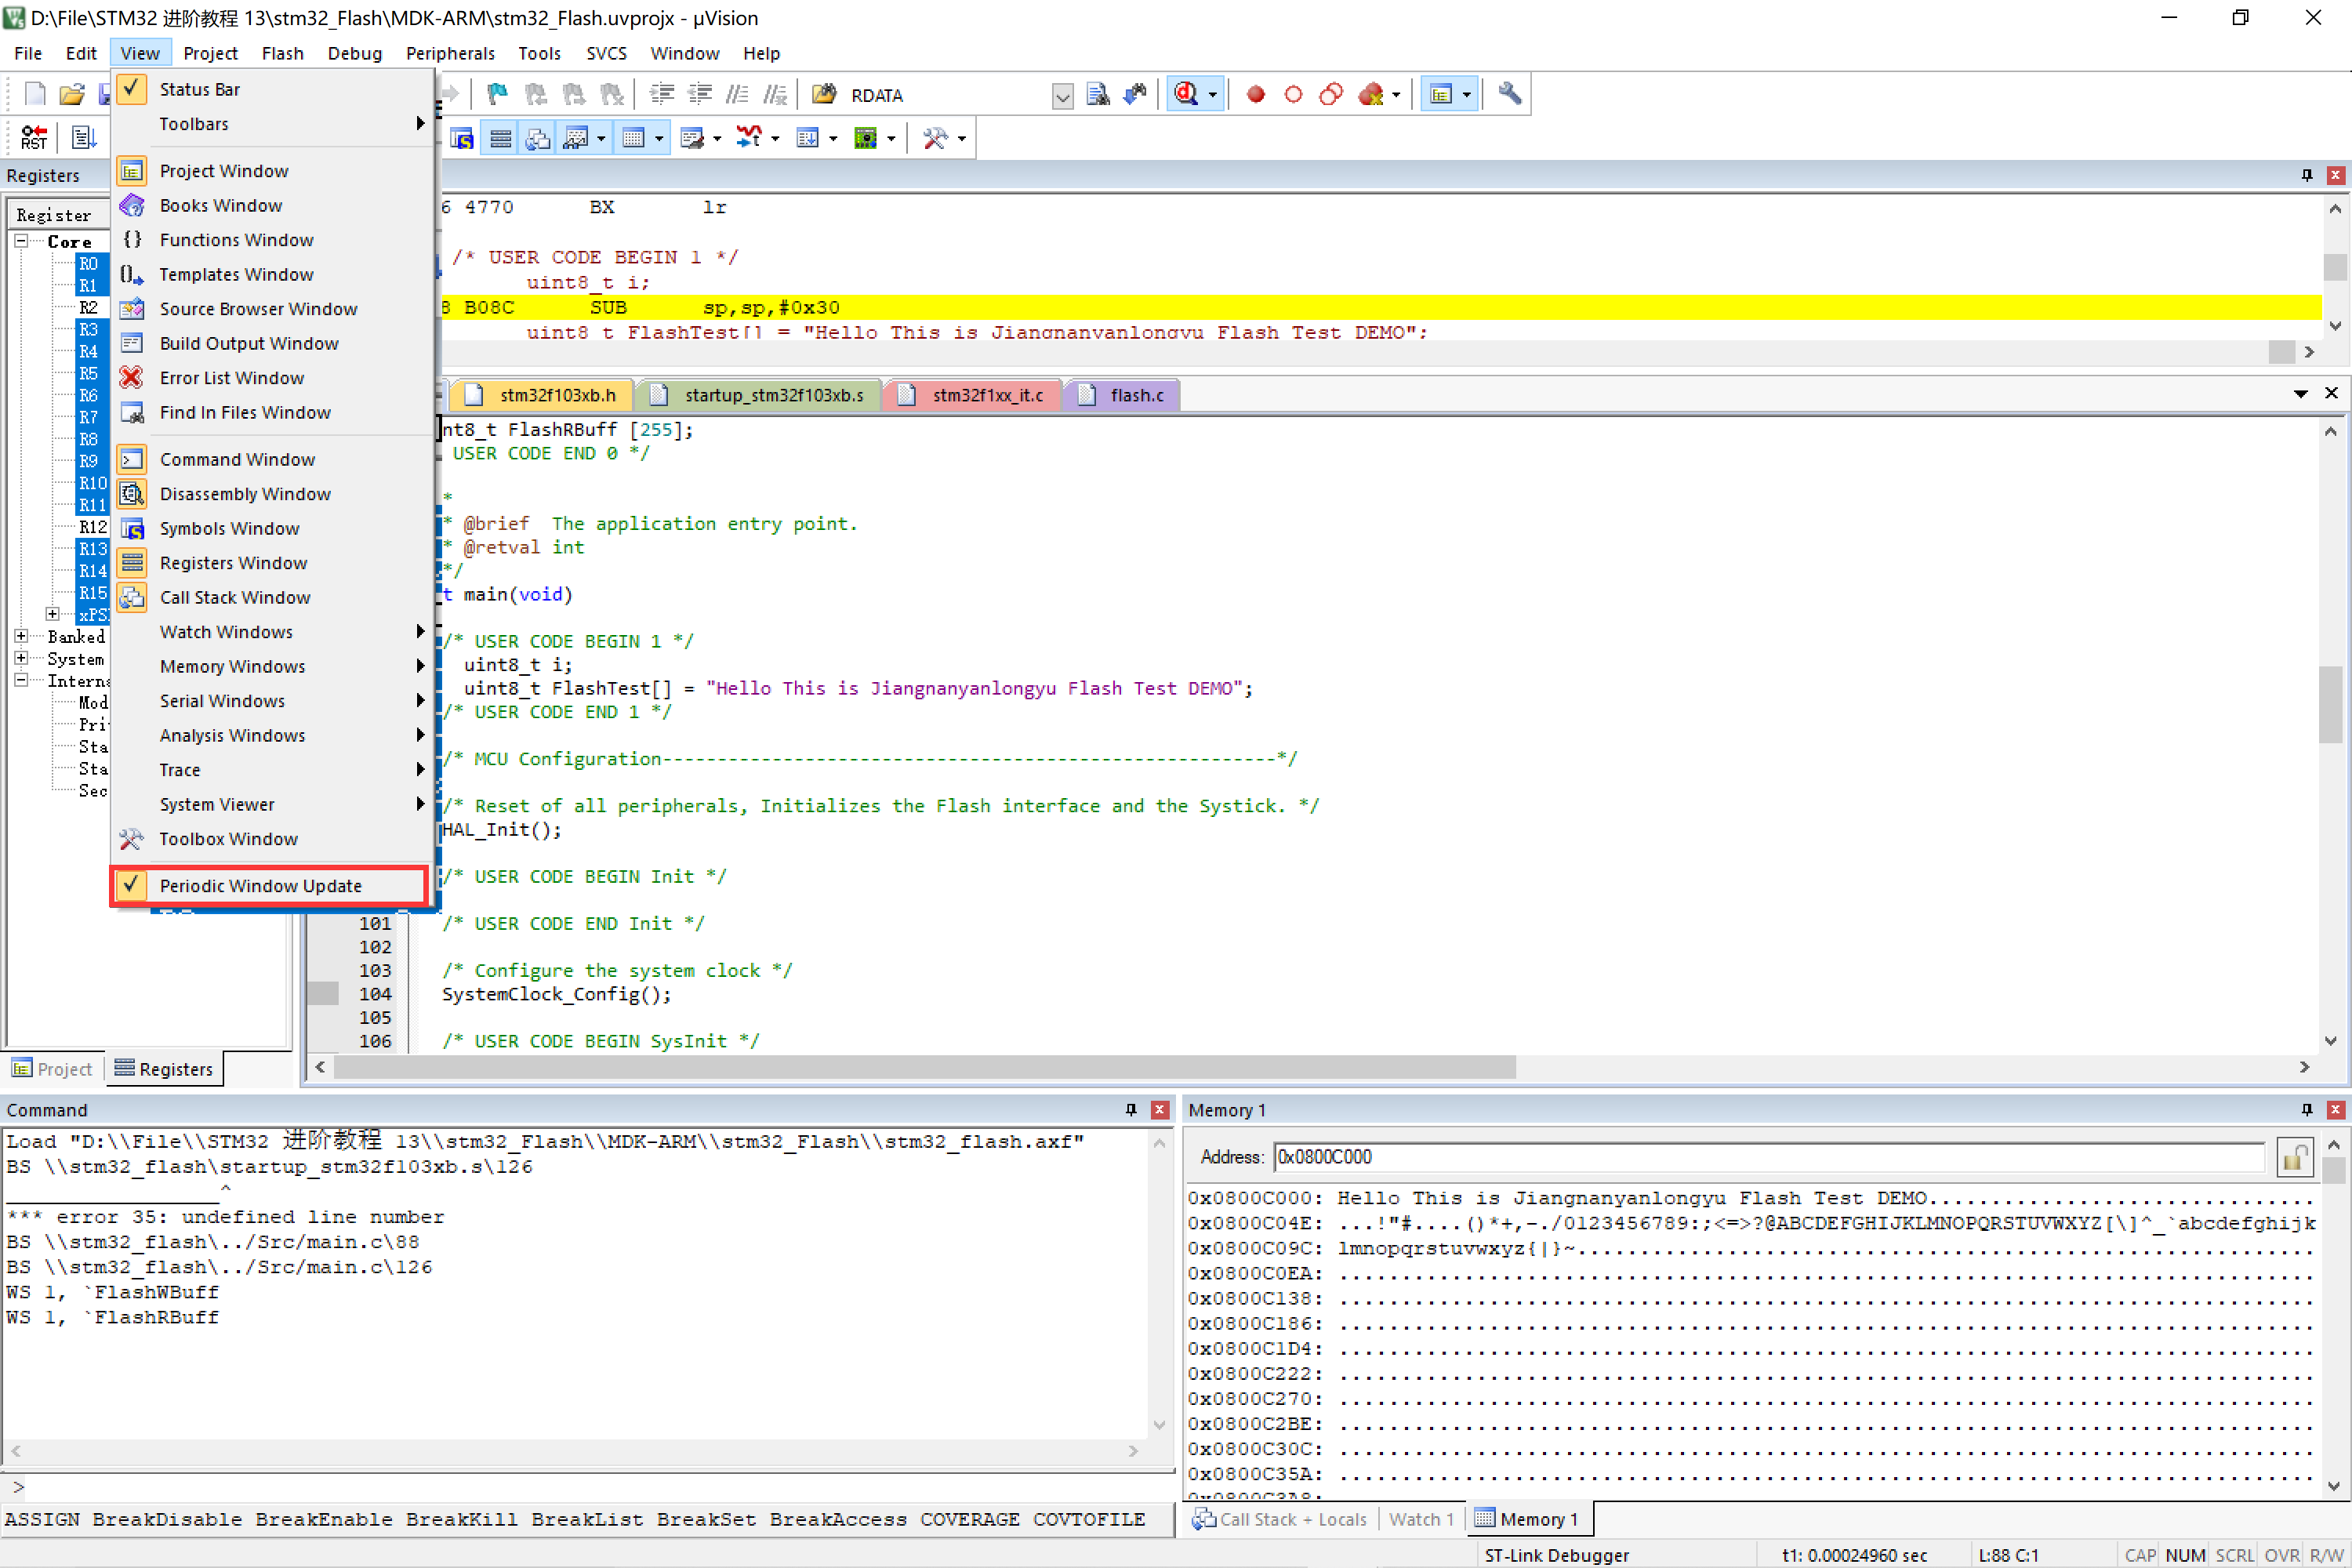
Task: Open the Memory Windows submenu
Action: click(232, 666)
